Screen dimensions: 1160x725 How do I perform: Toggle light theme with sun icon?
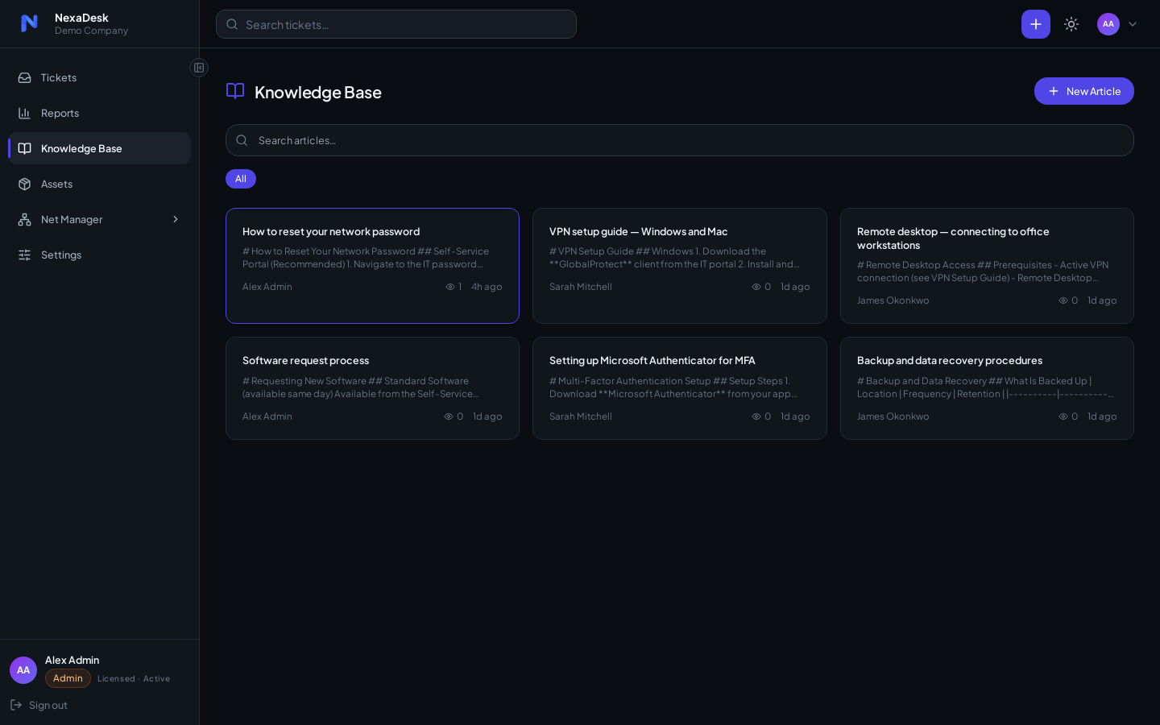[1071, 24]
